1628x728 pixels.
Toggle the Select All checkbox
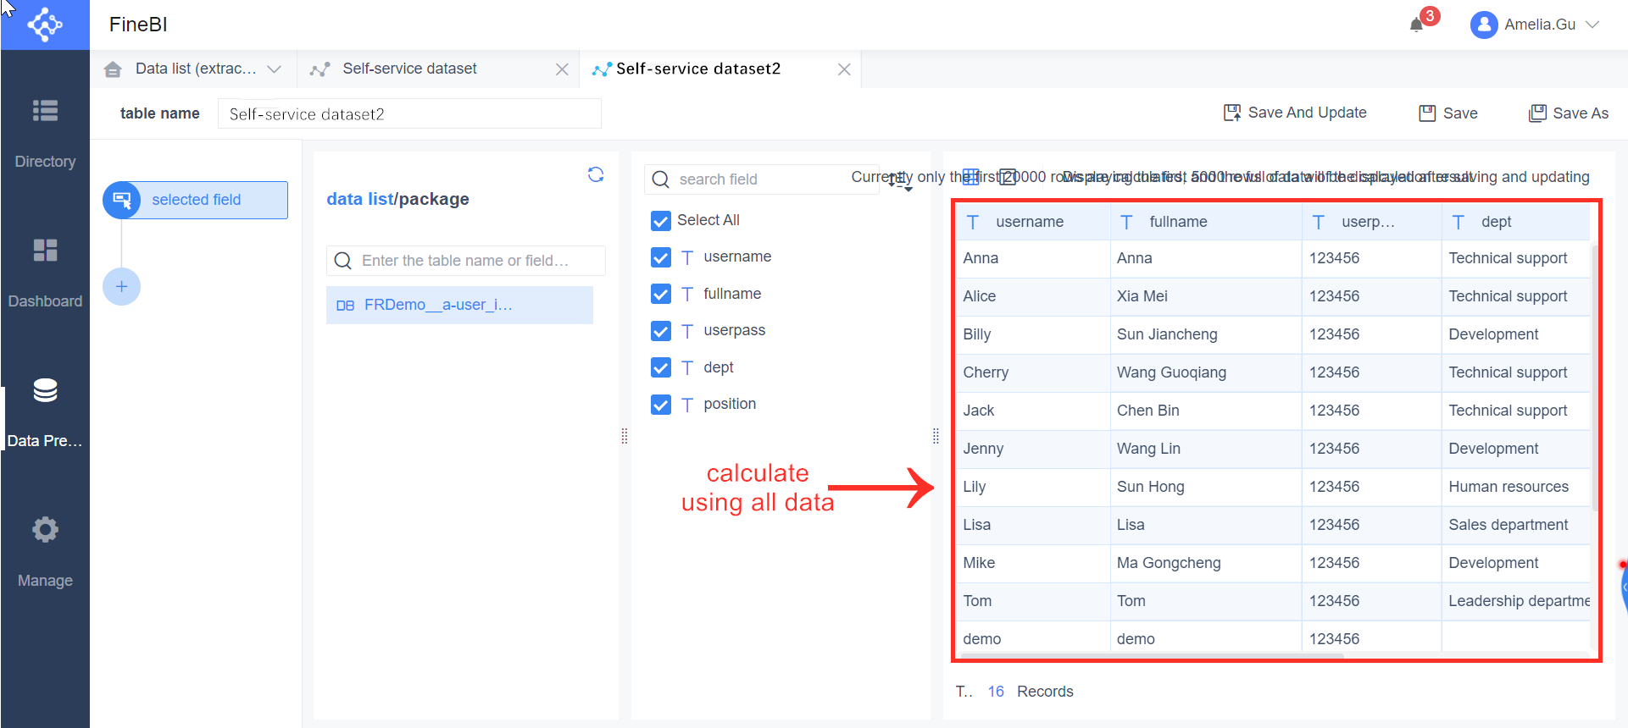click(661, 221)
